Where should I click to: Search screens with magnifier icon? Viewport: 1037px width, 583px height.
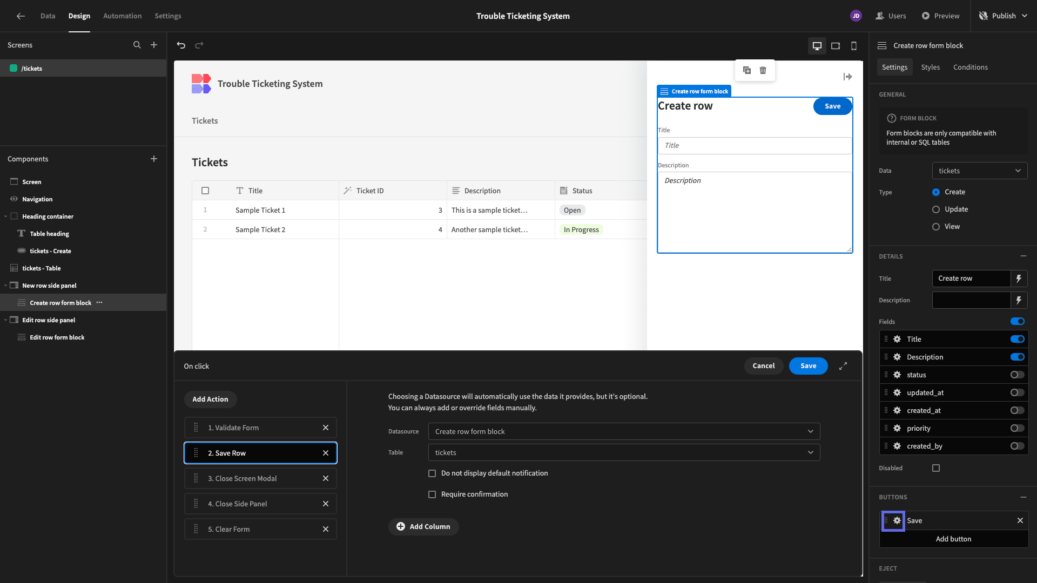137,45
